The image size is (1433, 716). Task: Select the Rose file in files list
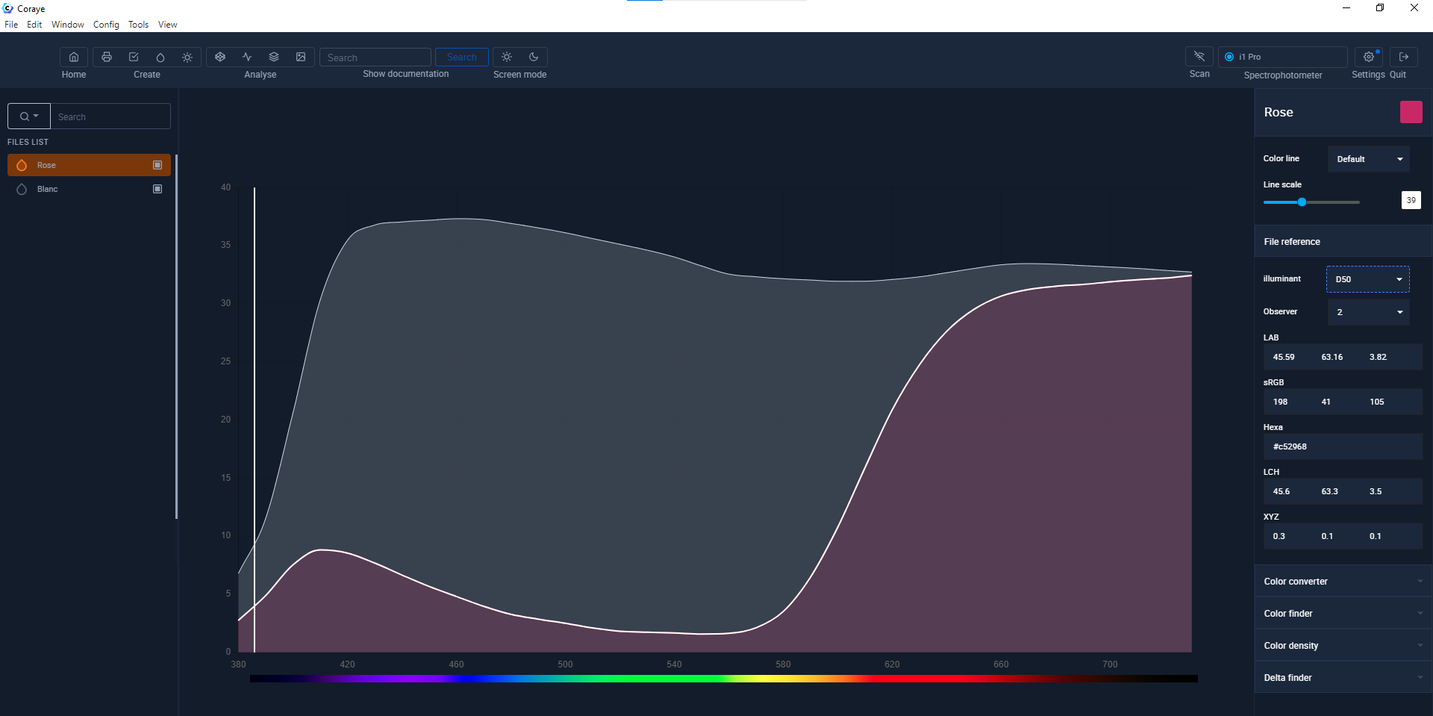(89, 165)
